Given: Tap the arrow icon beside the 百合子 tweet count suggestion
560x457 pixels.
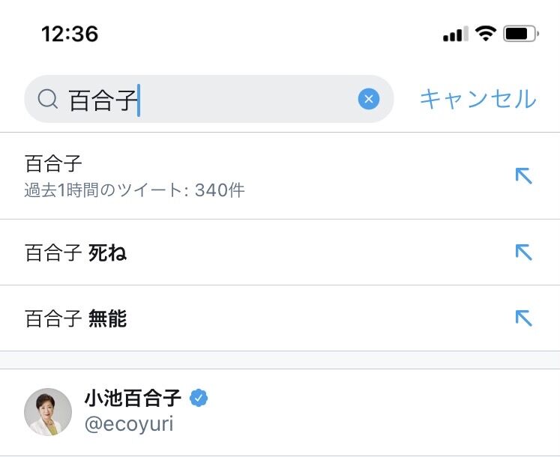Looking at the screenshot, I should click(523, 176).
